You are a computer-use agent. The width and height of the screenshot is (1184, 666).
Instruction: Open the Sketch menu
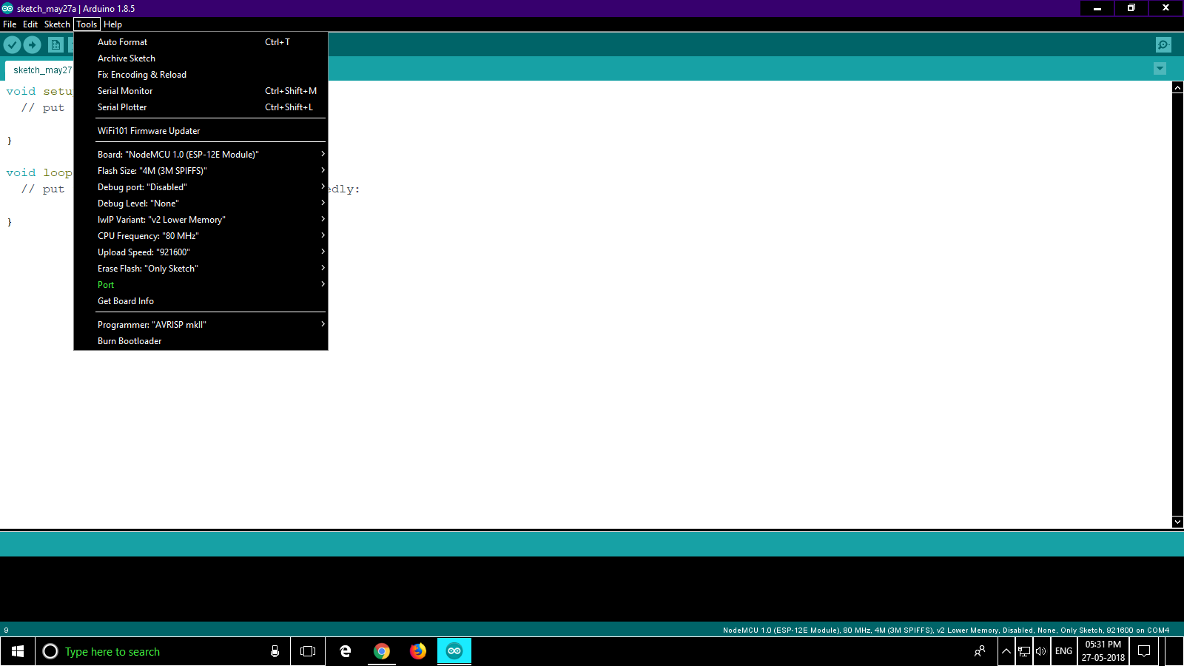(x=57, y=24)
